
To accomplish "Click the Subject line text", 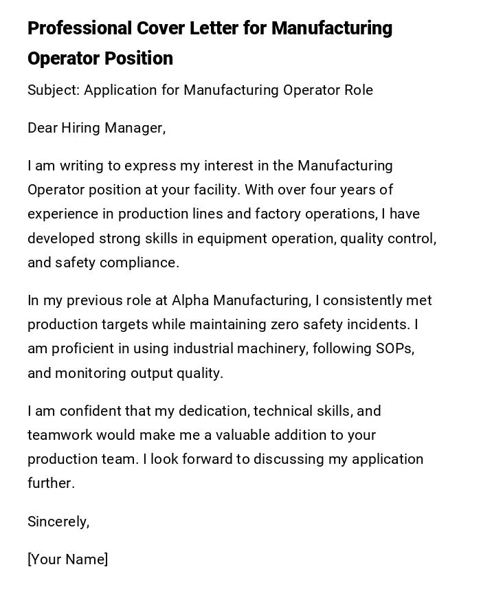I will (200, 90).
